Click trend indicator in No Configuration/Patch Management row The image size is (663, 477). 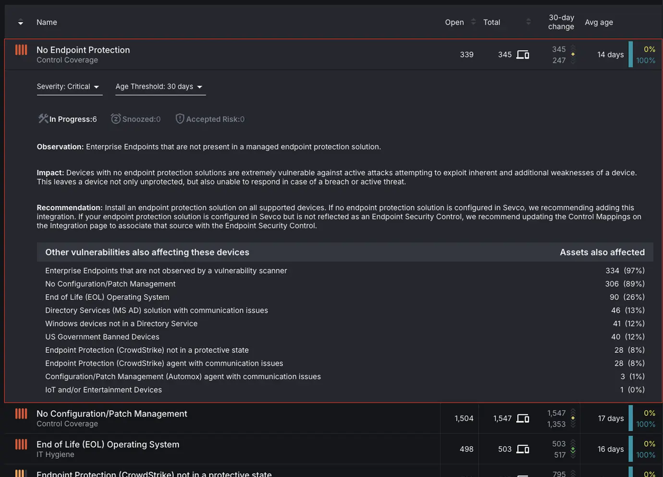pyautogui.click(x=573, y=418)
